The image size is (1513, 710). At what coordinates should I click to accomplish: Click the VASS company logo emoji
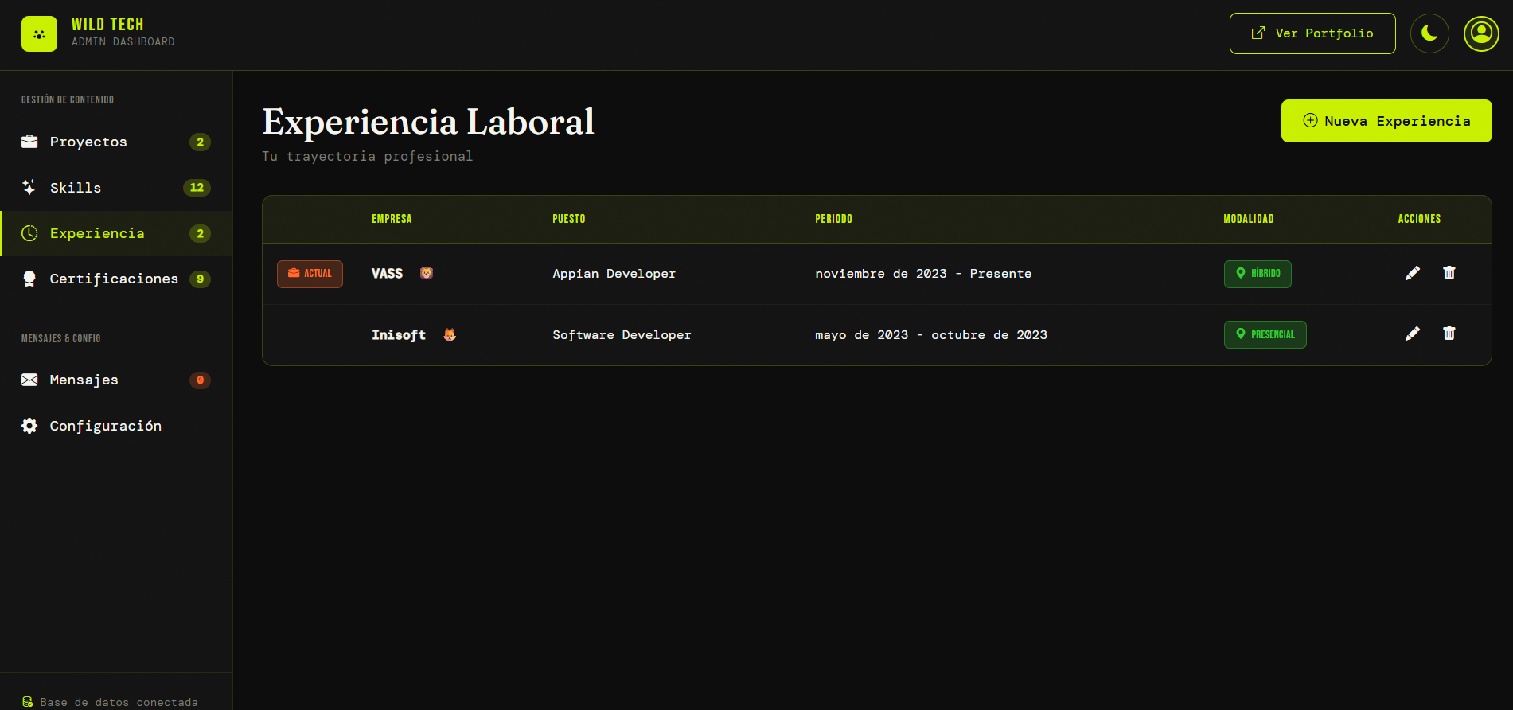coord(427,273)
